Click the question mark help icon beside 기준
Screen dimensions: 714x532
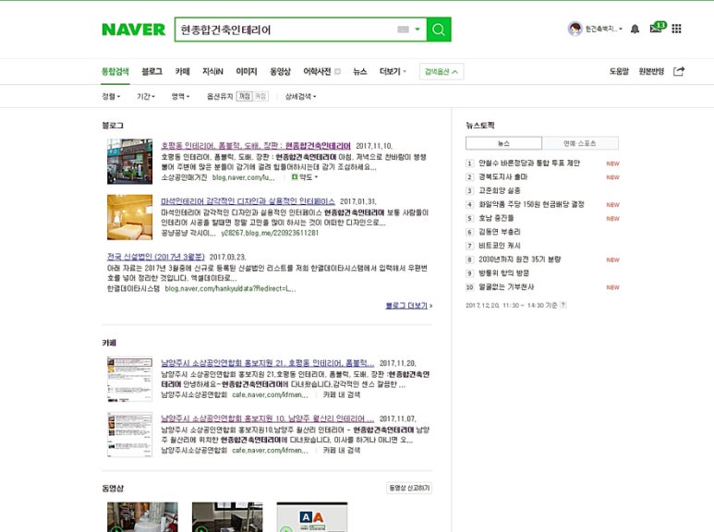click(x=563, y=305)
